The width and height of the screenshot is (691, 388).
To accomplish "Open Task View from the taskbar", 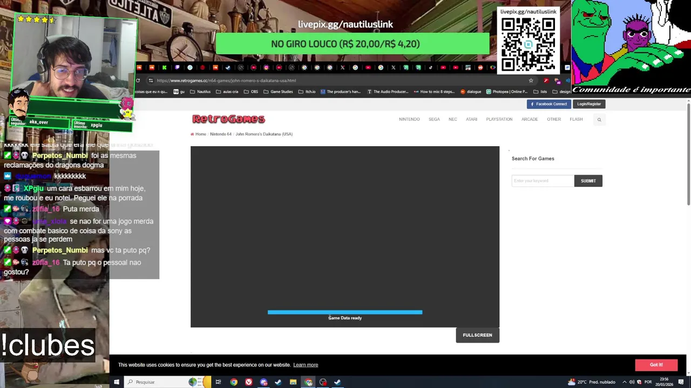I will coord(218,382).
